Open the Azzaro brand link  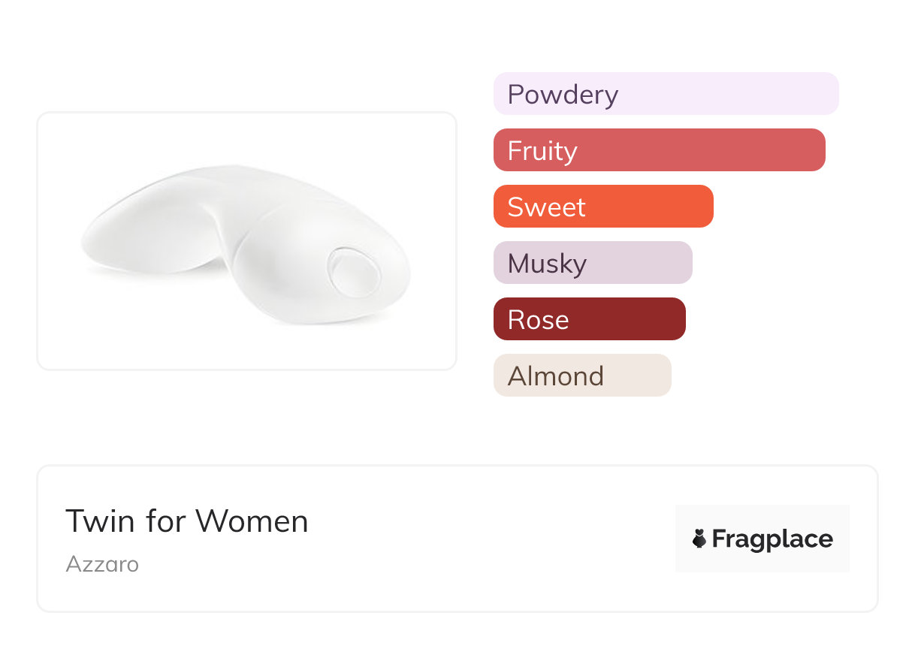[102, 564]
